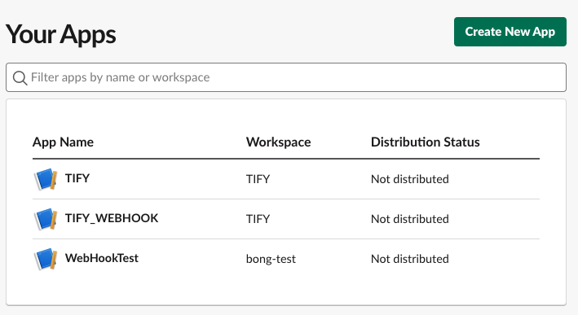Open the TIFY_WEBHOOK app link
This screenshot has width=578, height=315.
pyautogui.click(x=112, y=218)
